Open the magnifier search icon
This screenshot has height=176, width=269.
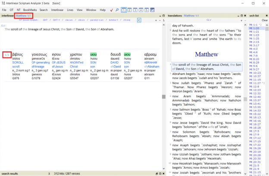pyautogui.click(x=117, y=10)
